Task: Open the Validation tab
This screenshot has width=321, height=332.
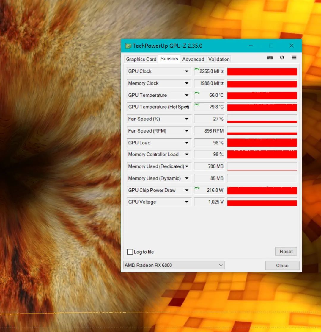Action: pos(219,59)
